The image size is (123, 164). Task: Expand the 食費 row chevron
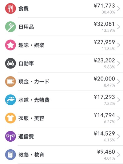point(119,9)
